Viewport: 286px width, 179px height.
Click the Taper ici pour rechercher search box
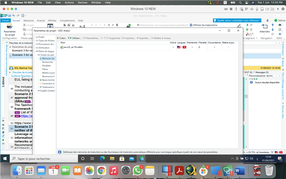[x=44, y=158]
